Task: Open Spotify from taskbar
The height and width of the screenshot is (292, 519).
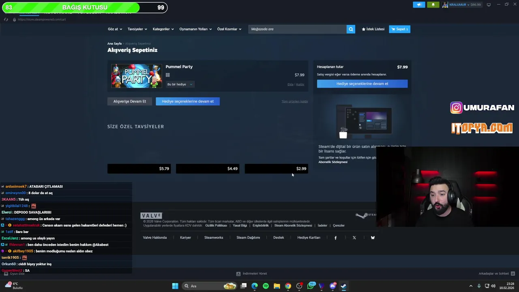Action: click(x=266, y=286)
